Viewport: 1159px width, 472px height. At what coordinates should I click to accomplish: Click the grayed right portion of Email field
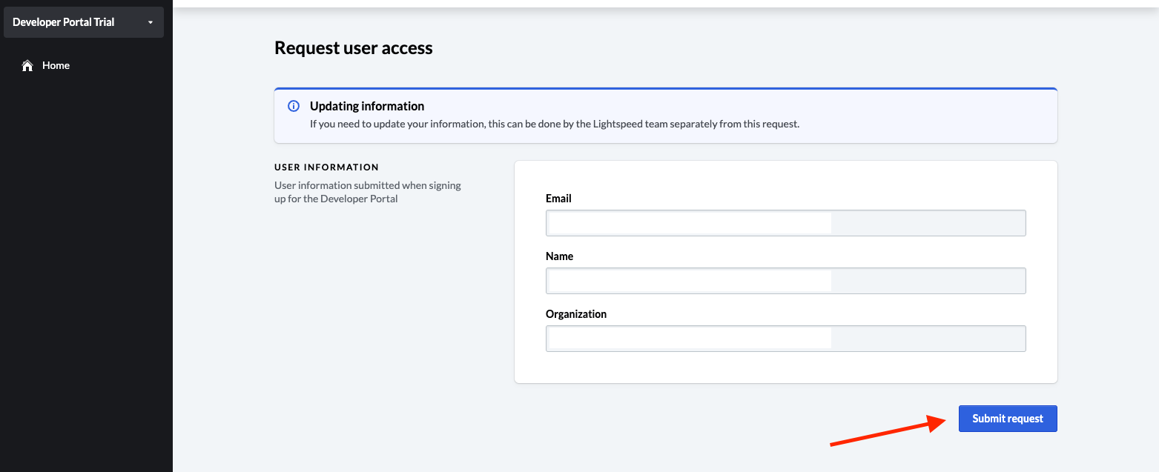[x=928, y=223]
